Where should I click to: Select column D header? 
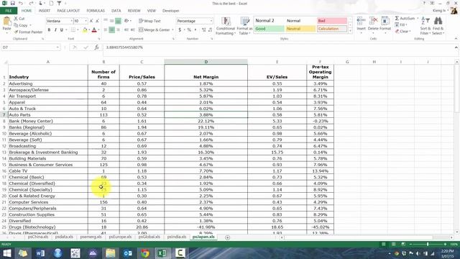click(x=206, y=62)
